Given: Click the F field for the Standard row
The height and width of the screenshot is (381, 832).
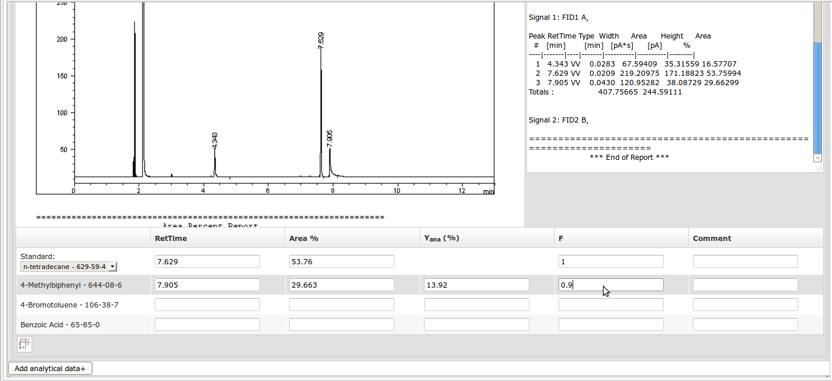Looking at the screenshot, I should 611,261.
